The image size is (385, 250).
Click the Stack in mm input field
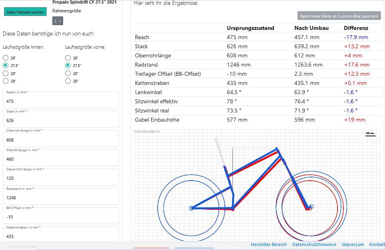pos(61,120)
